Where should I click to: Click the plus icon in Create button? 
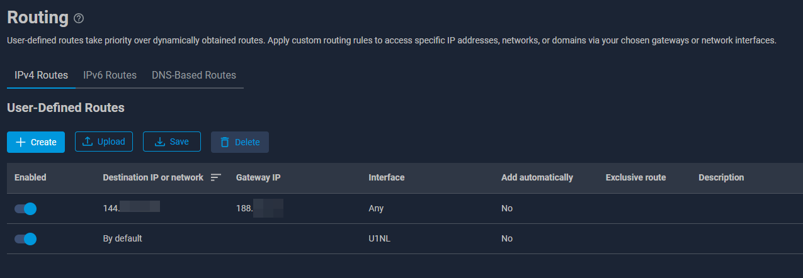coord(21,142)
